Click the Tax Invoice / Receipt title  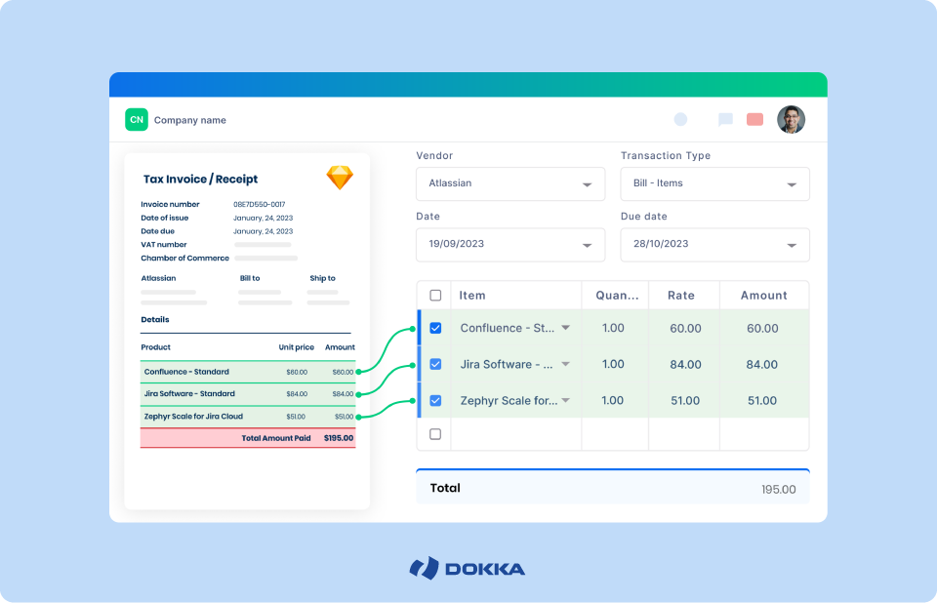pyautogui.click(x=200, y=180)
